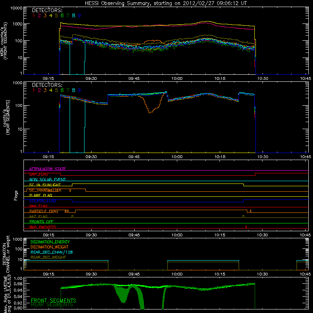The image size is (313, 313).
Task: Select blue detector 9 in front segments legend
Action: point(79,16)
